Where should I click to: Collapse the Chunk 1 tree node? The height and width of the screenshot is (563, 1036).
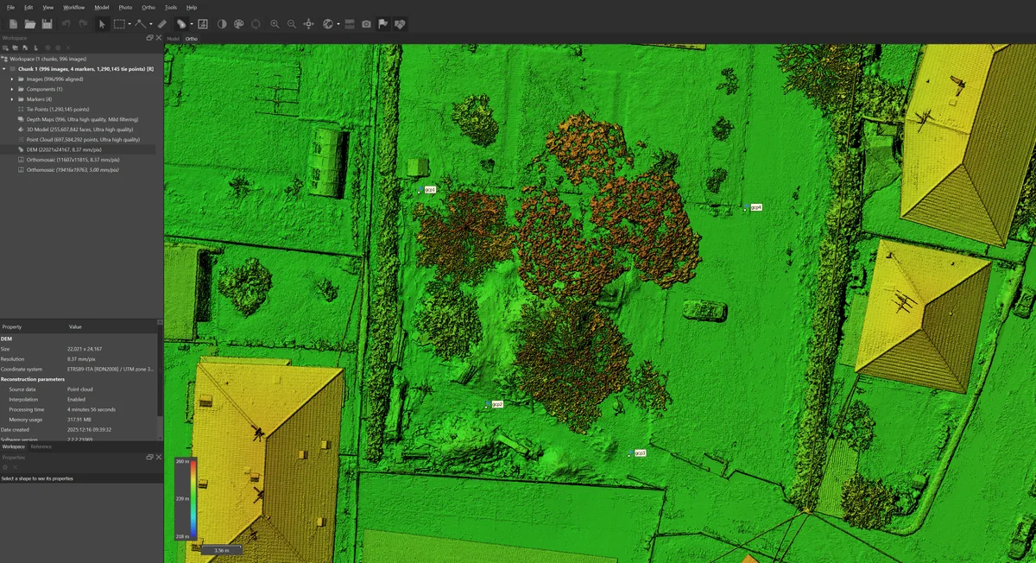pos(4,68)
